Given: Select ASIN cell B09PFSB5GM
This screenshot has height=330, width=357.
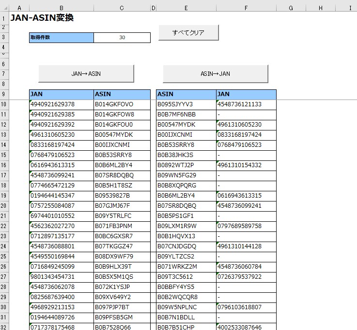Looking at the screenshot, I should [122, 317].
